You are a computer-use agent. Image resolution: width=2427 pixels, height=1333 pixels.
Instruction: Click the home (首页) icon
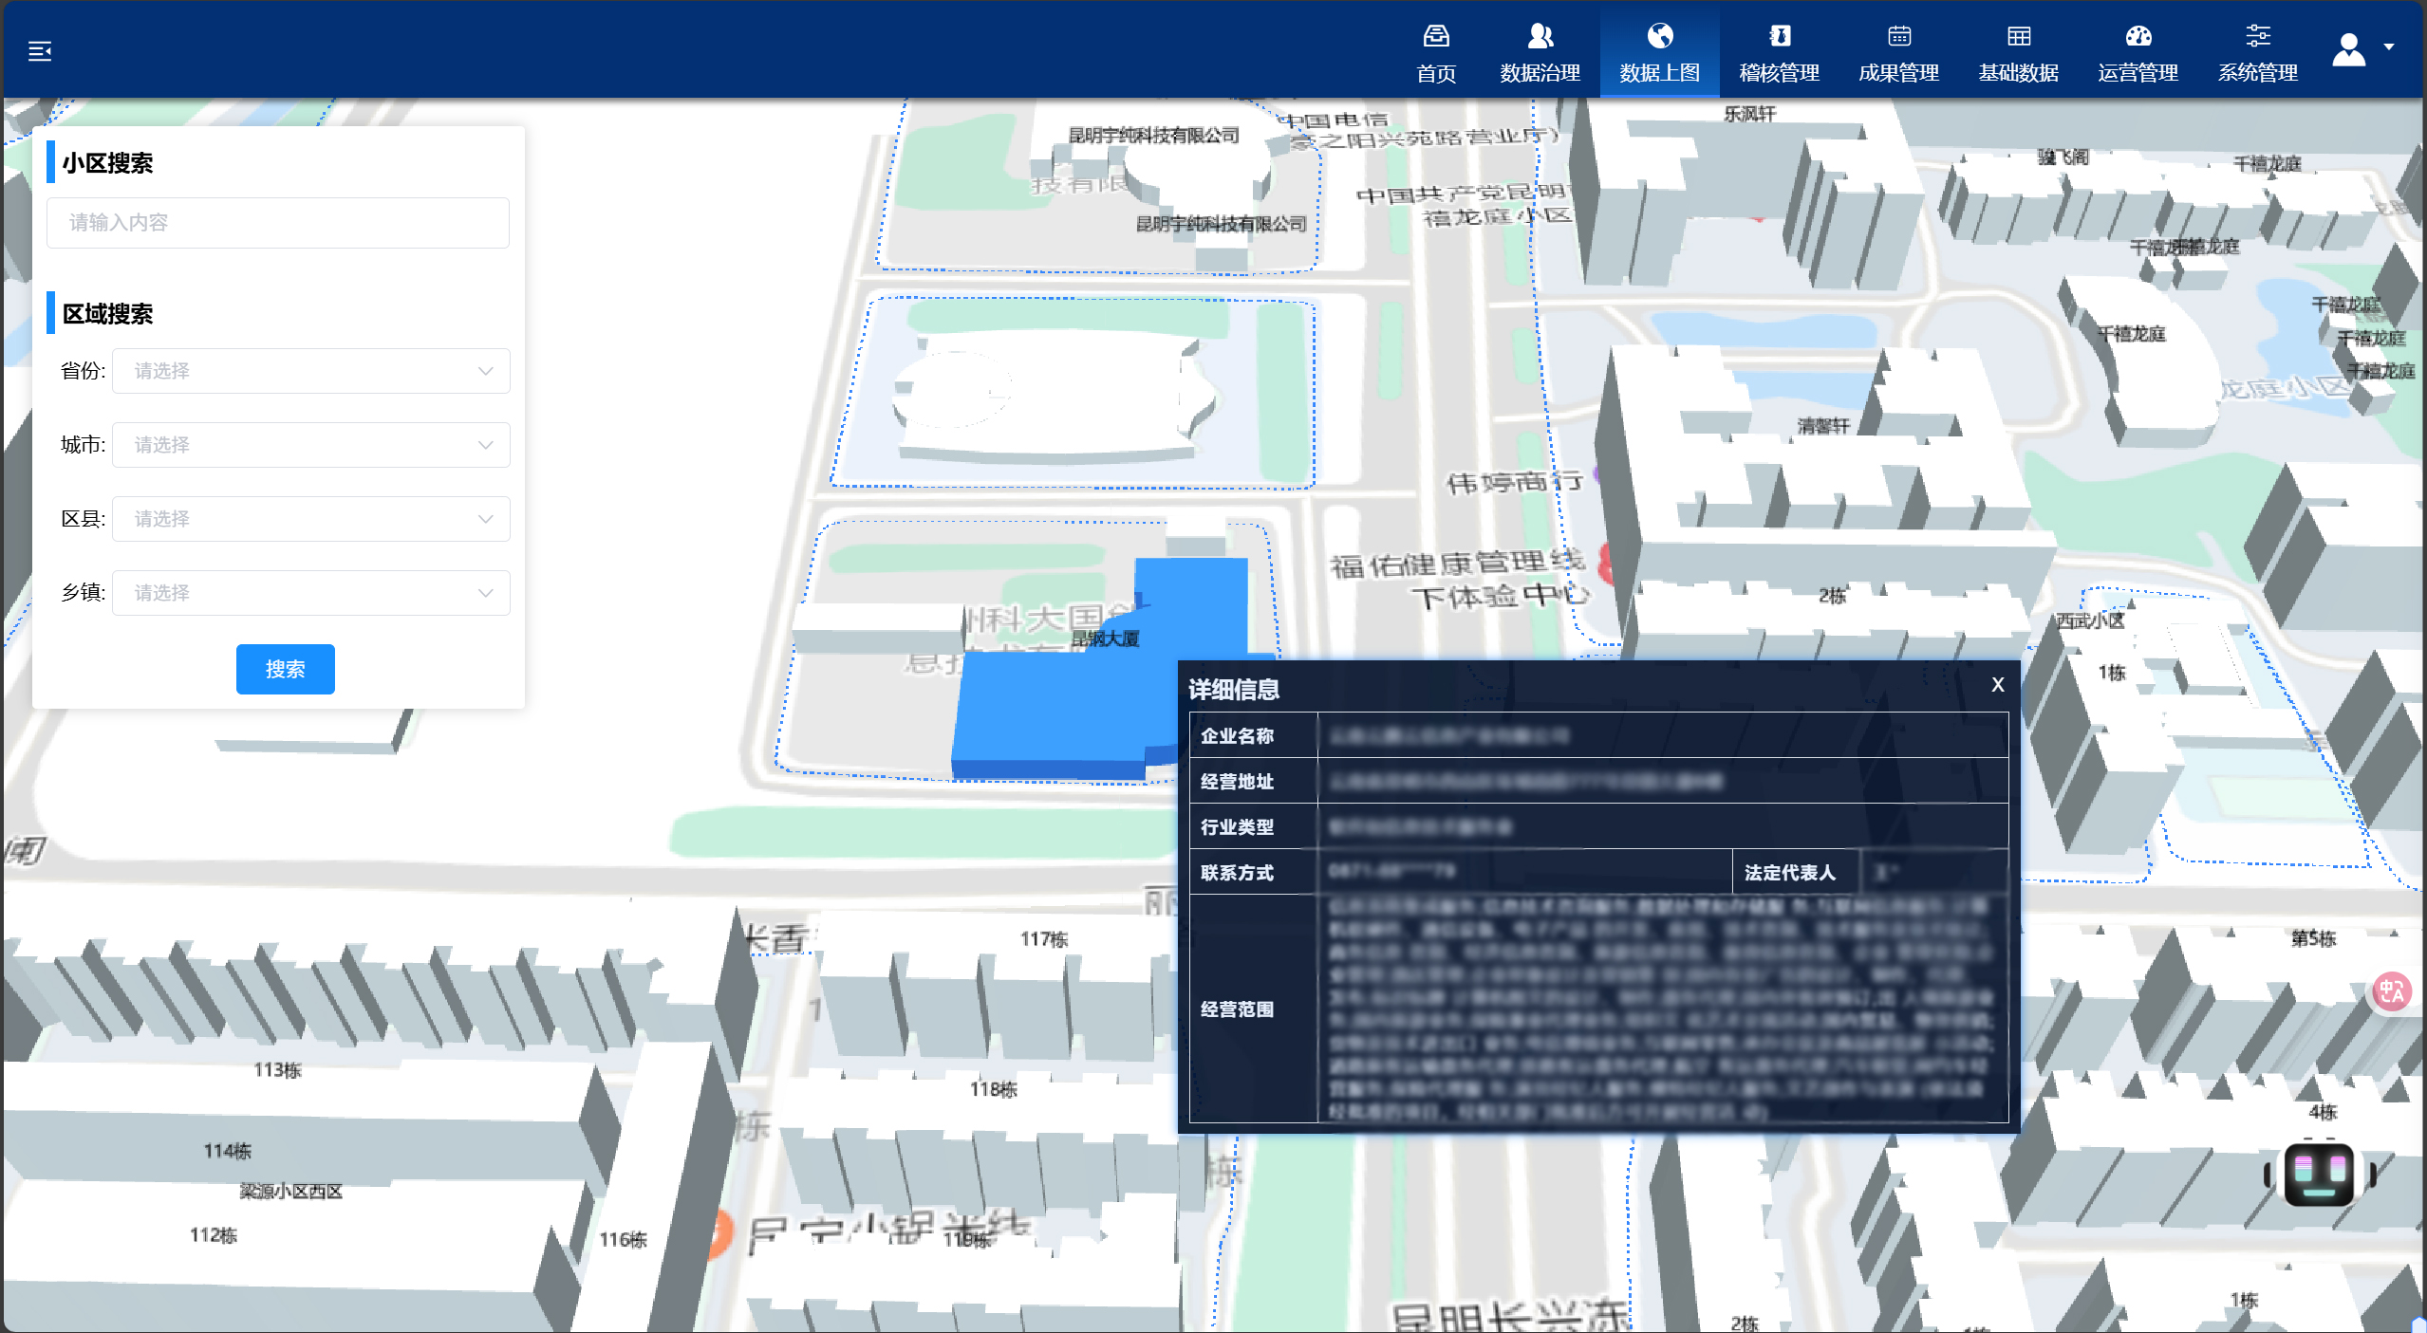click(1435, 37)
